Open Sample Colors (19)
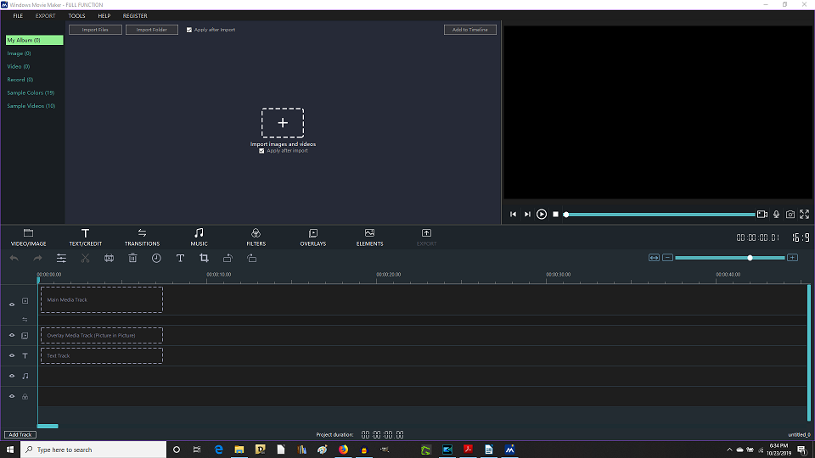 pyautogui.click(x=31, y=92)
